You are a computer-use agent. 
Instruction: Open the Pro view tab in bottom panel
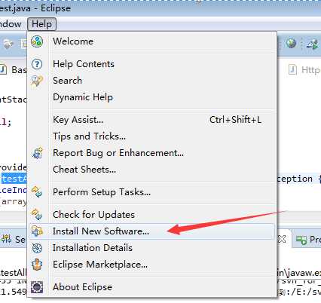308,240
